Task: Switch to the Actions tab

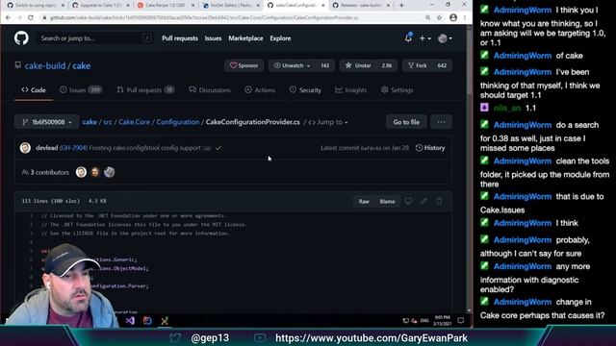Action: (260, 89)
